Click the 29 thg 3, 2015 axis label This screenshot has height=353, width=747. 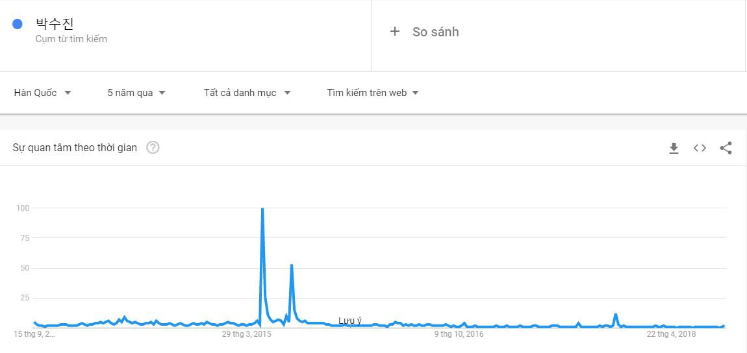click(x=247, y=334)
